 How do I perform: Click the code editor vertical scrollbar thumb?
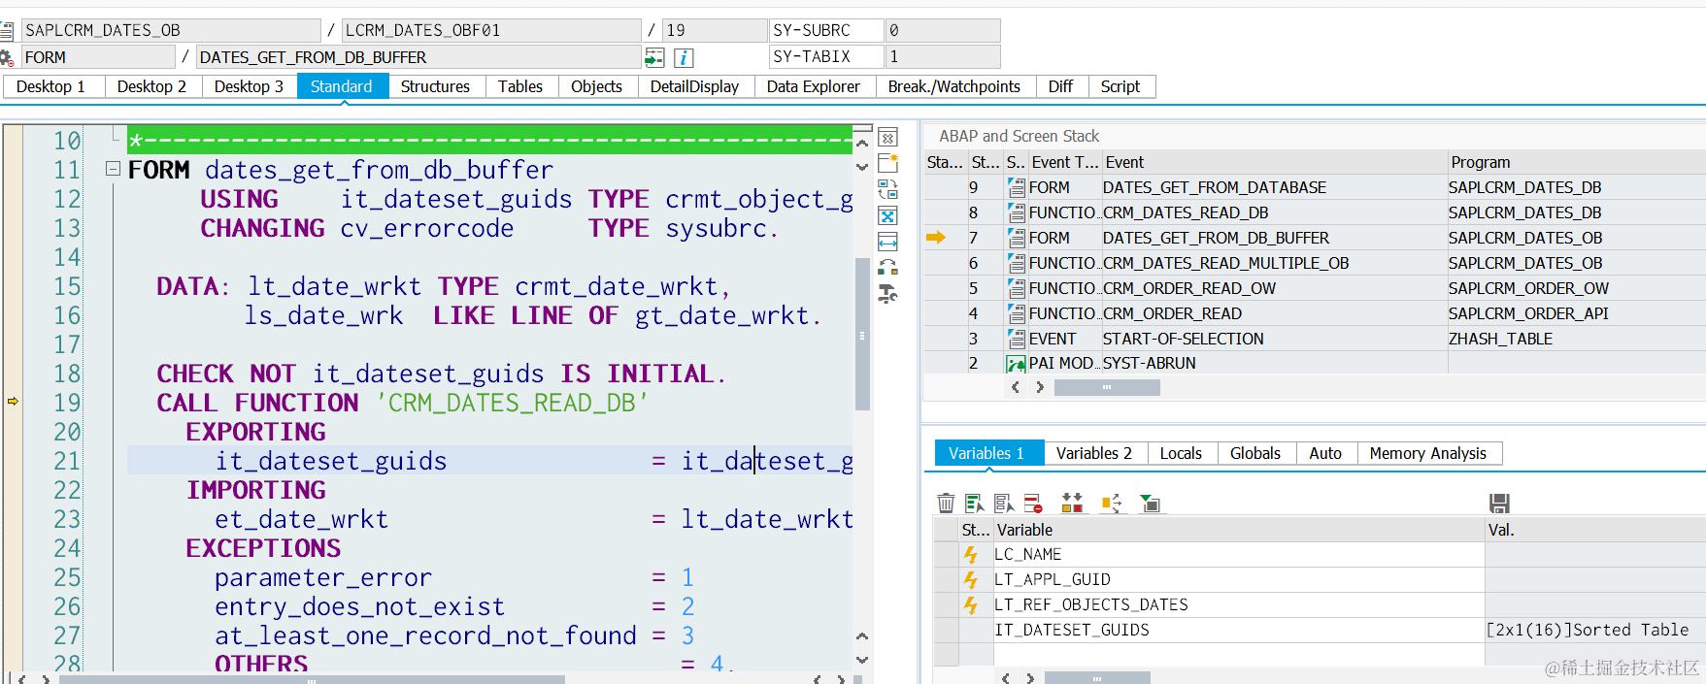(x=862, y=334)
